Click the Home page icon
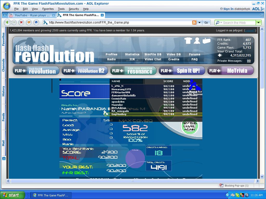The width and height of the screenshot is (266, 199). tap(36, 22)
